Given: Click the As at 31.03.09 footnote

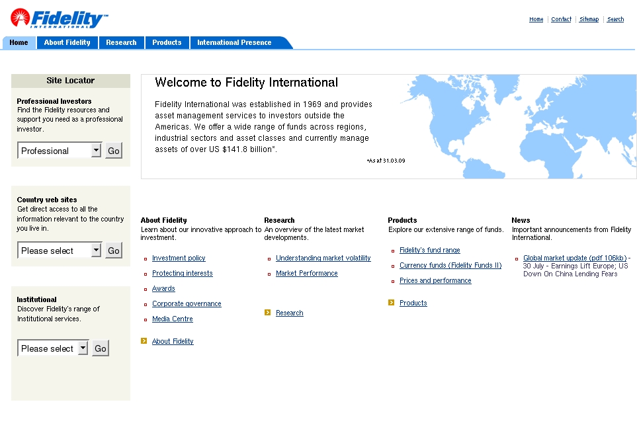Looking at the screenshot, I should (386, 161).
